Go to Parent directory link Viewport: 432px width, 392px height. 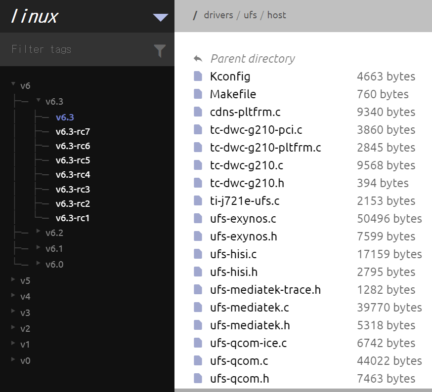253,59
